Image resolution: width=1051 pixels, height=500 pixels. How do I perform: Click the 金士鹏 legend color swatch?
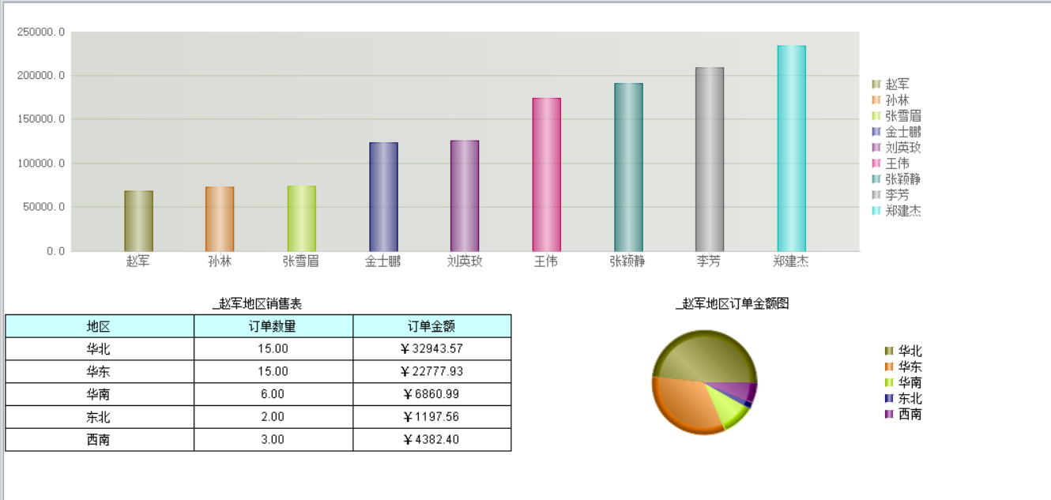pyautogui.click(x=876, y=131)
